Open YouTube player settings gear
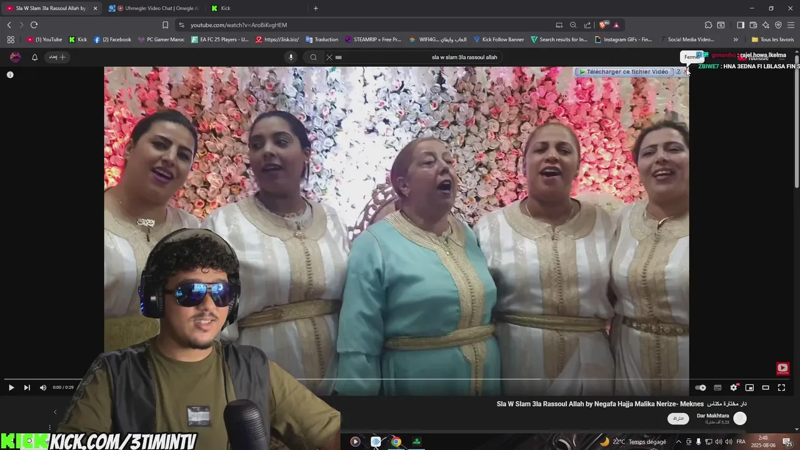 (734, 387)
